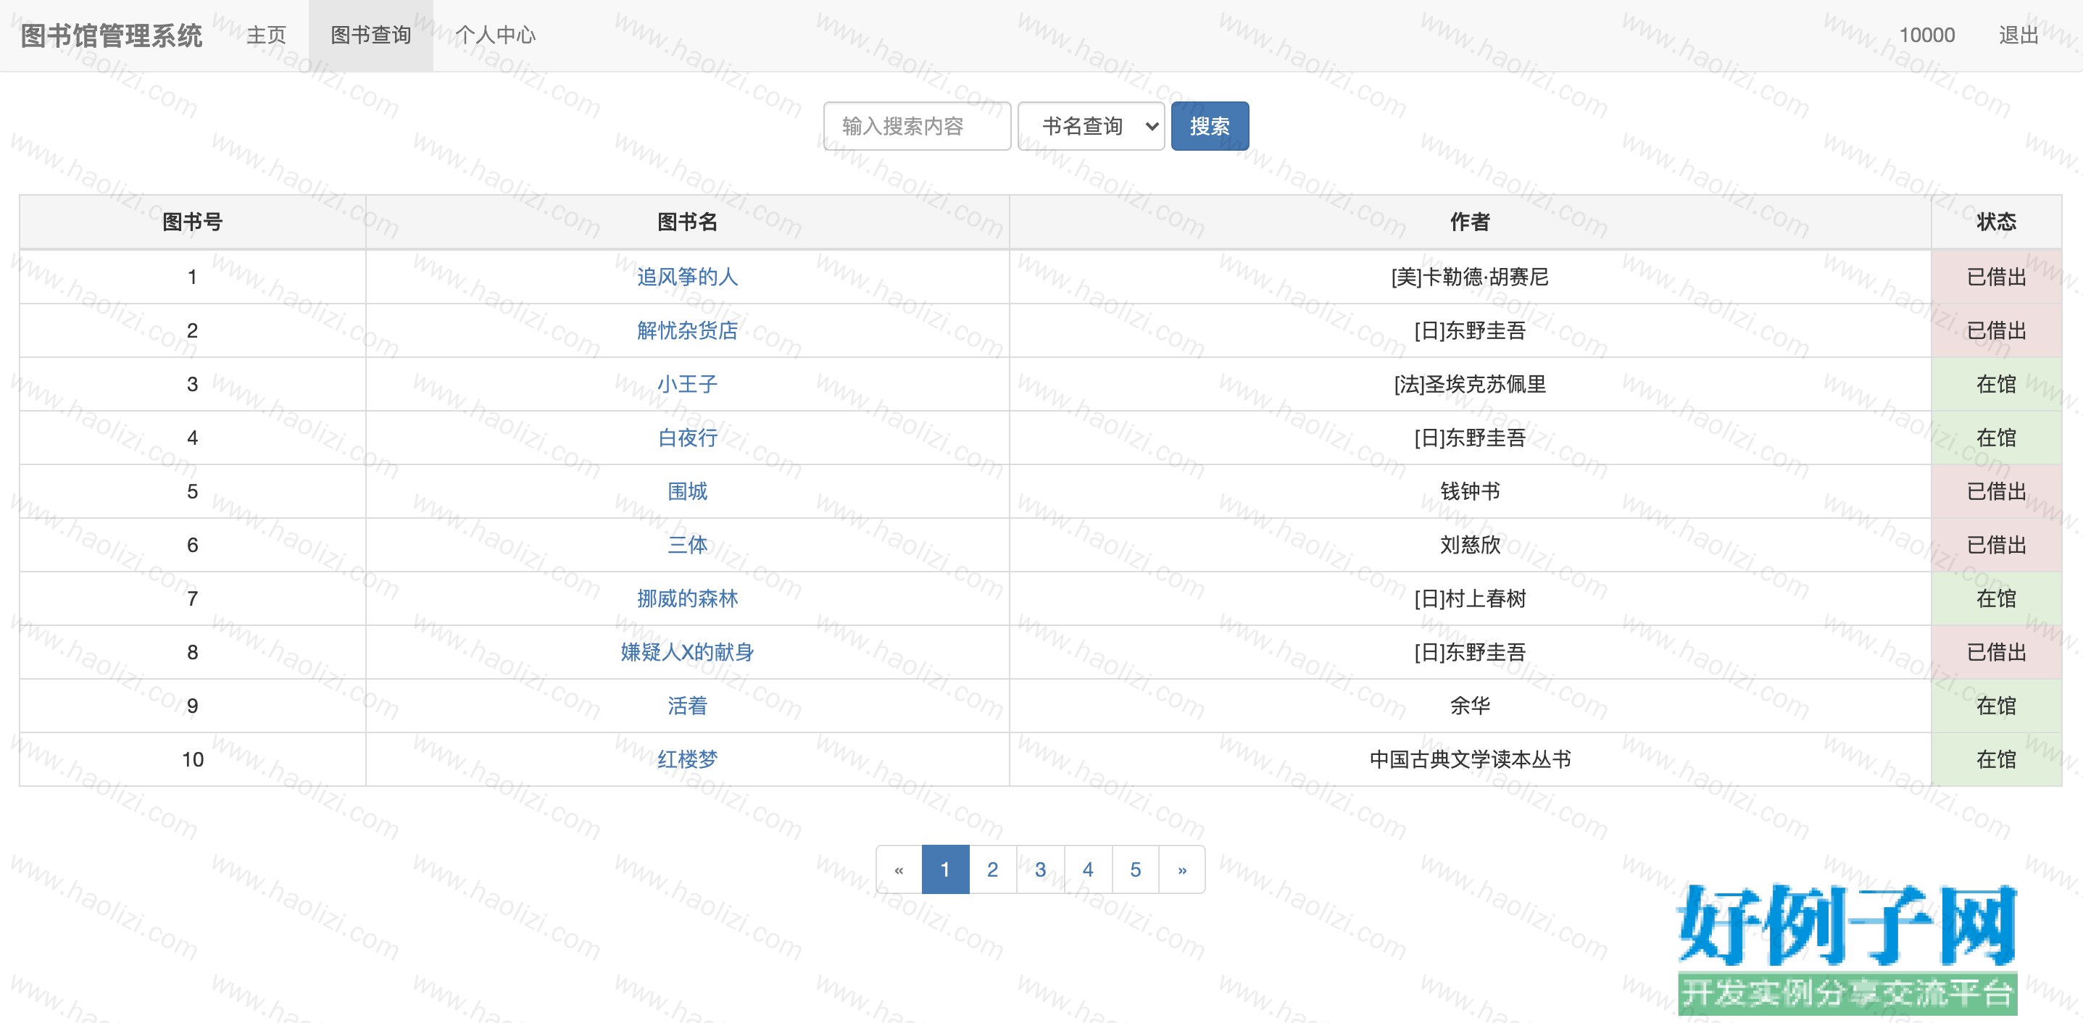This screenshot has height=1023, width=2083.
Task: Open book link 解忧杂货店
Action: click(x=687, y=330)
